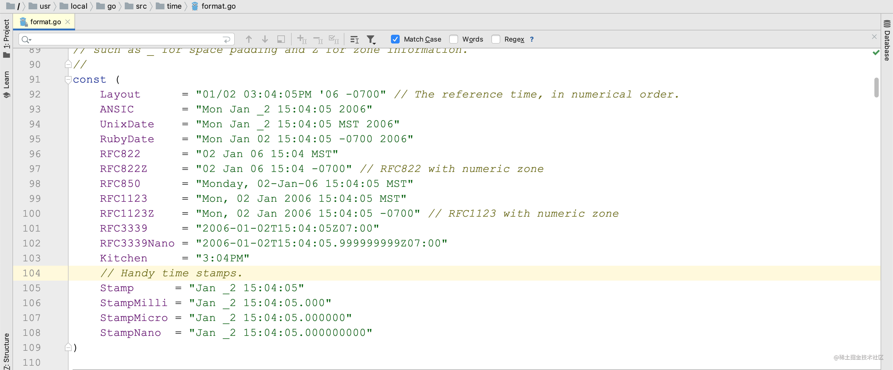Enable the Words checkbox
Image resolution: width=893 pixels, height=370 pixels.
(x=453, y=39)
